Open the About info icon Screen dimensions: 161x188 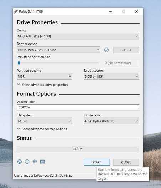[x=27, y=162]
